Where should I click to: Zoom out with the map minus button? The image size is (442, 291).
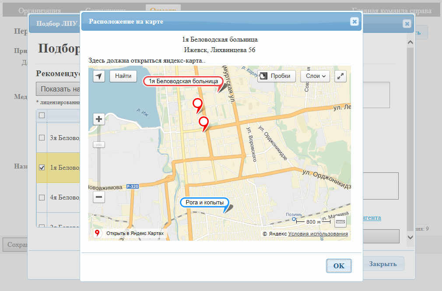click(x=99, y=197)
